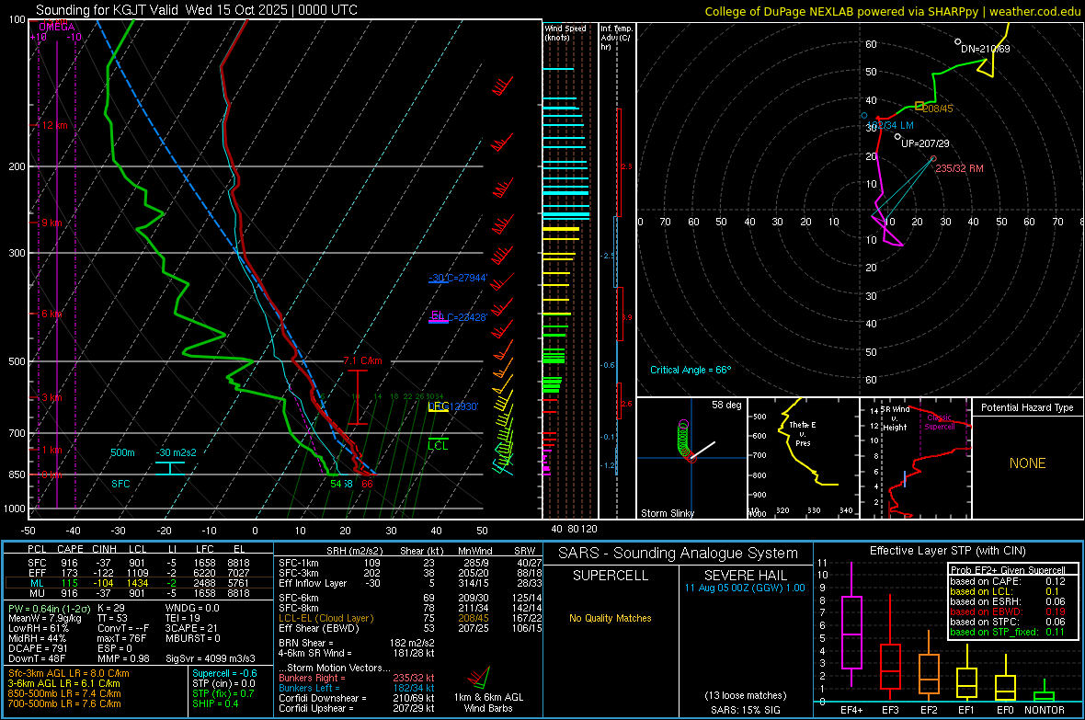This screenshot has width=1085, height=720.
Task: Click the 'DN=210/69' hodograph label
Action: [986, 49]
